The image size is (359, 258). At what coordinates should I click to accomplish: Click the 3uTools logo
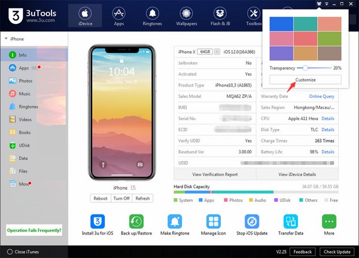[x=32, y=16]
